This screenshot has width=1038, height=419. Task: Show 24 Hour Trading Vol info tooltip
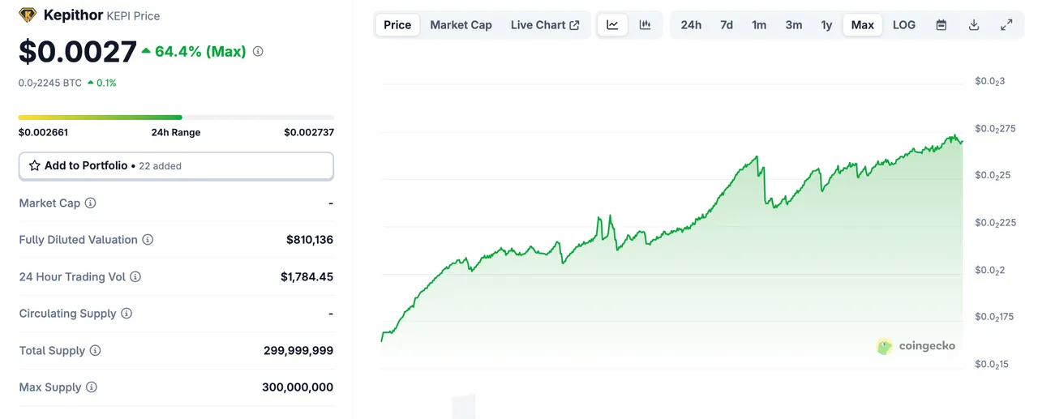pyautogui.click(x=135, y=277)
